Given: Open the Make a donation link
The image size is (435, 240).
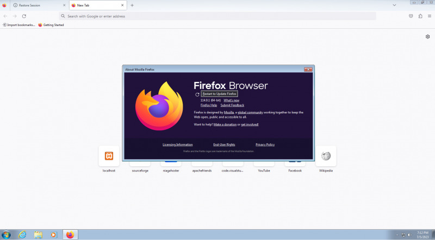Looking at the screenshot, I should (225, 125).
